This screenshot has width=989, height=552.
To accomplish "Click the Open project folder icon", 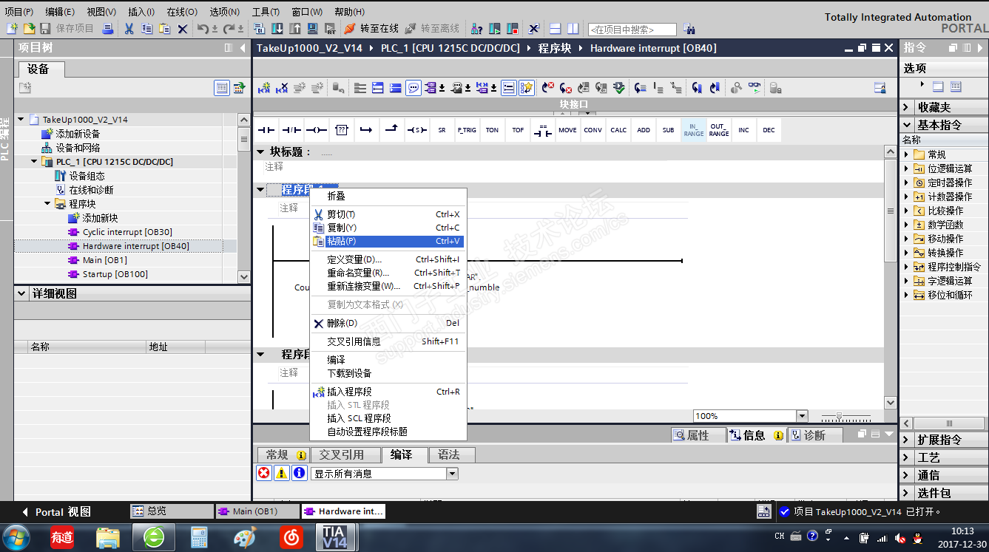I will [29, 29].
